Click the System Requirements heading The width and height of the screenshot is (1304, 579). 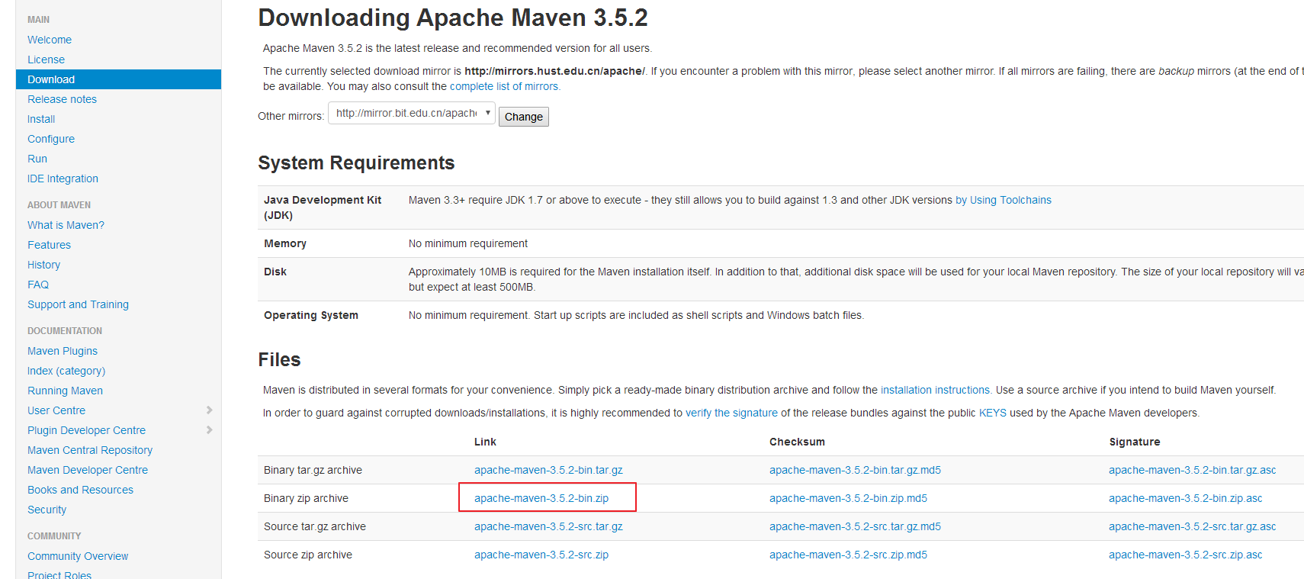[356, 162]
